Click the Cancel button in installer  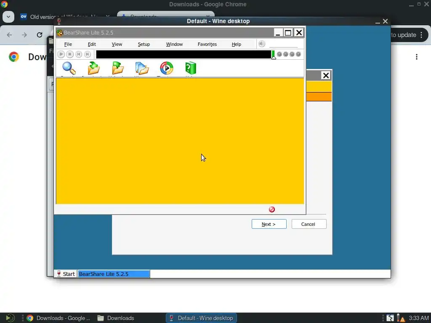pos(309,224)
